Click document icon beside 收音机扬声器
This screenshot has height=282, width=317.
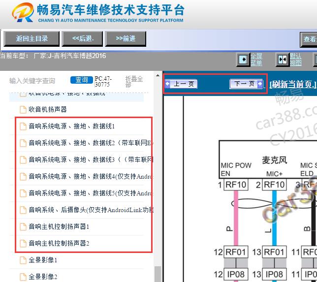click(x=23, y=110)
